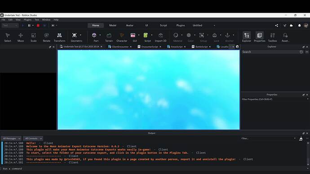Screen dimensions: 310x174
Task: Click the Explorer Search field
Action: (x=270, y=52)
